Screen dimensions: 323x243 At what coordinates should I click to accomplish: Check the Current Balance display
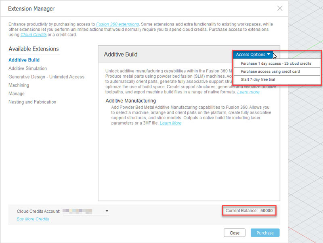(249, 211)
